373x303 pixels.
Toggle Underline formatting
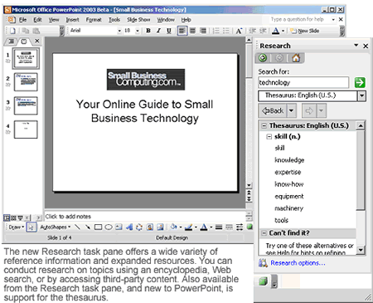coord(169,31)
